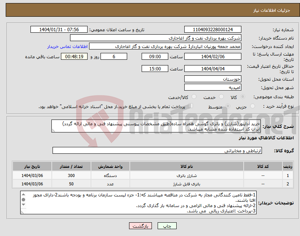
Task: Click the چاپ (print) button
Action: pyautogui.click(x=167, y=226)
